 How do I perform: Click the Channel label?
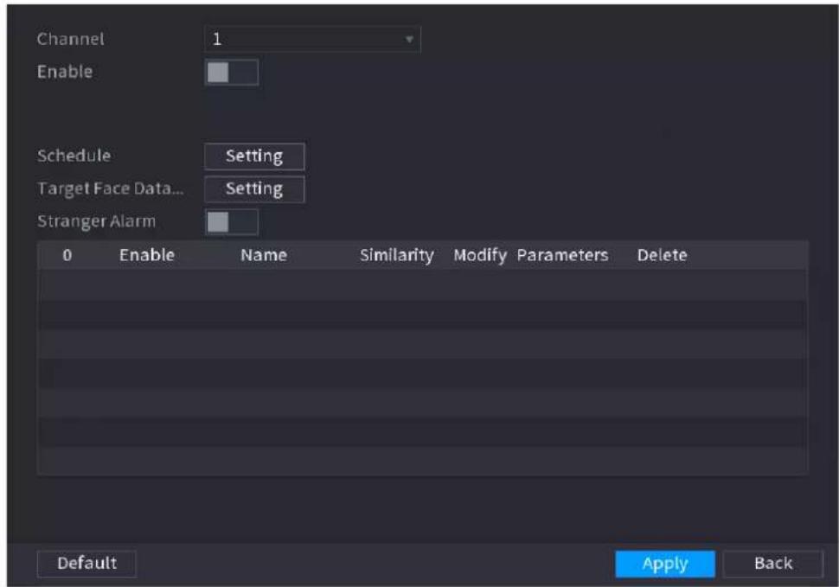[70, 39]
